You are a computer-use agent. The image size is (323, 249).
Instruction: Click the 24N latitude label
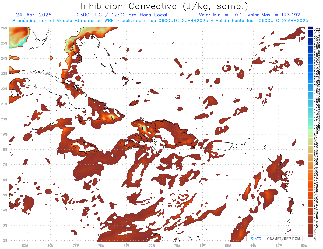point(4,58)
